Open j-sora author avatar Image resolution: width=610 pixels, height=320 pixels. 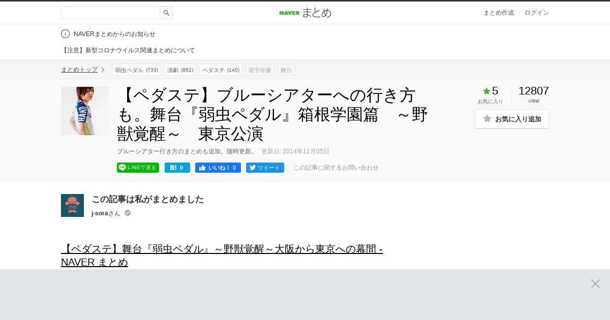72,205
